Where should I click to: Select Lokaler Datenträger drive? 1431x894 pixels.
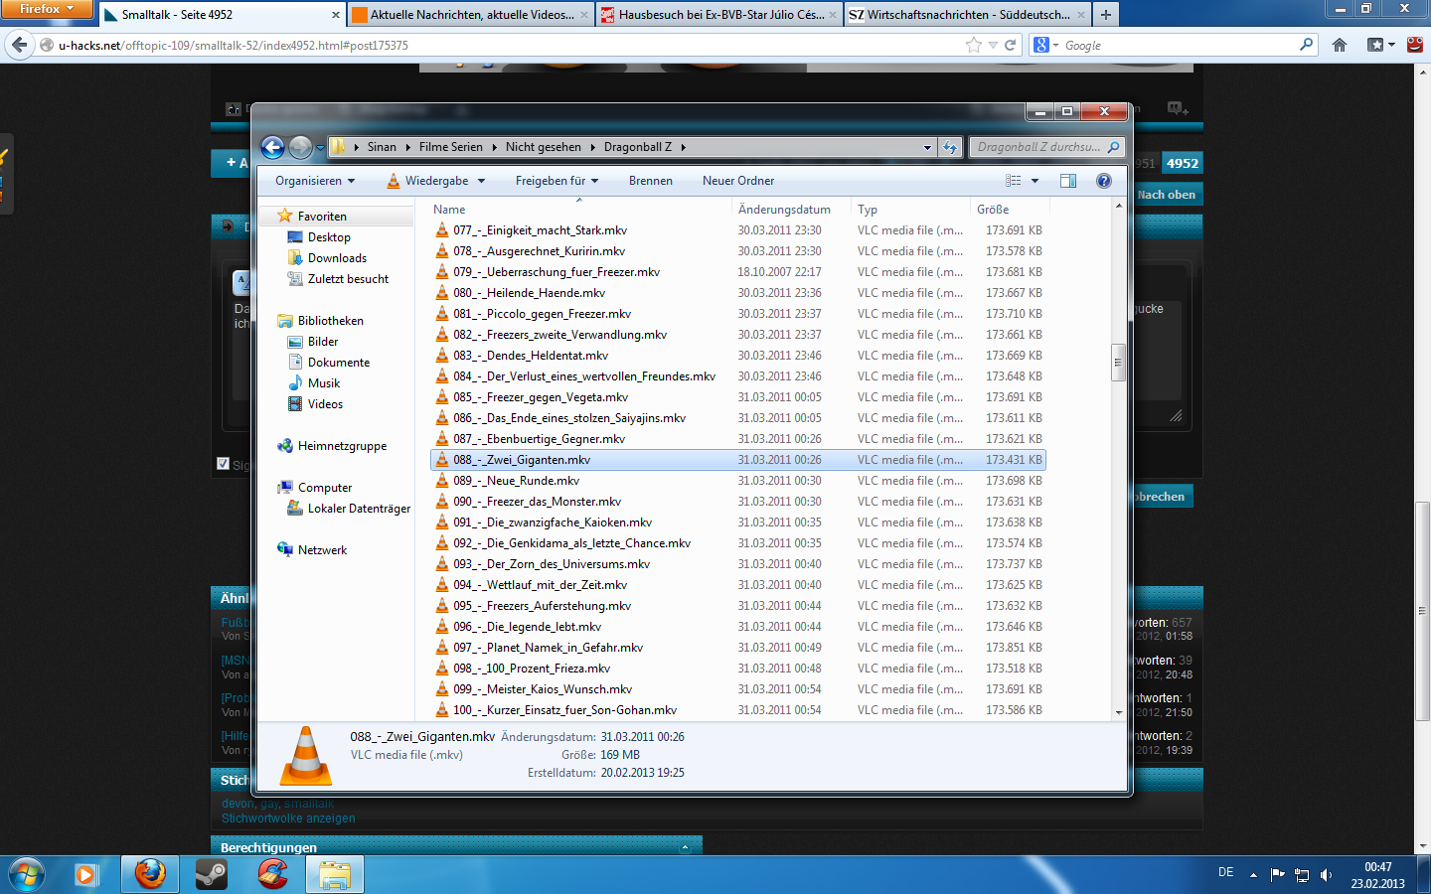(359, 509)
